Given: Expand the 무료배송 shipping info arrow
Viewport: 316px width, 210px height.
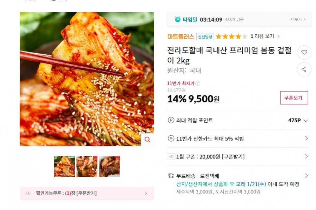Looking at the screenshot, I should pos(307,176).
